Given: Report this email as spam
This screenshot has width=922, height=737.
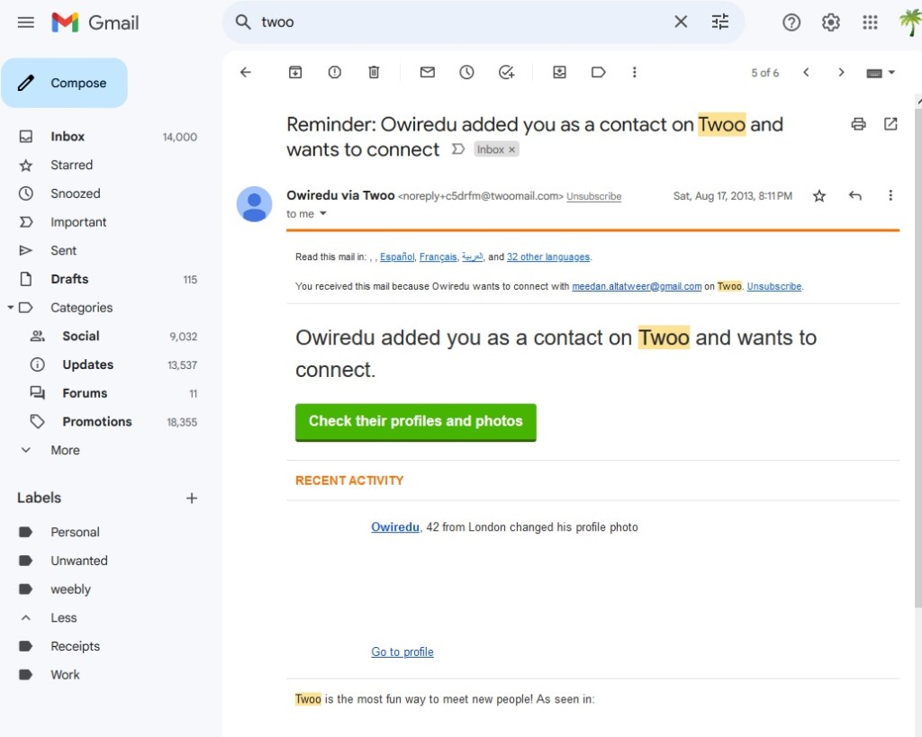Looking at the screenshot, I should point(335,73).
